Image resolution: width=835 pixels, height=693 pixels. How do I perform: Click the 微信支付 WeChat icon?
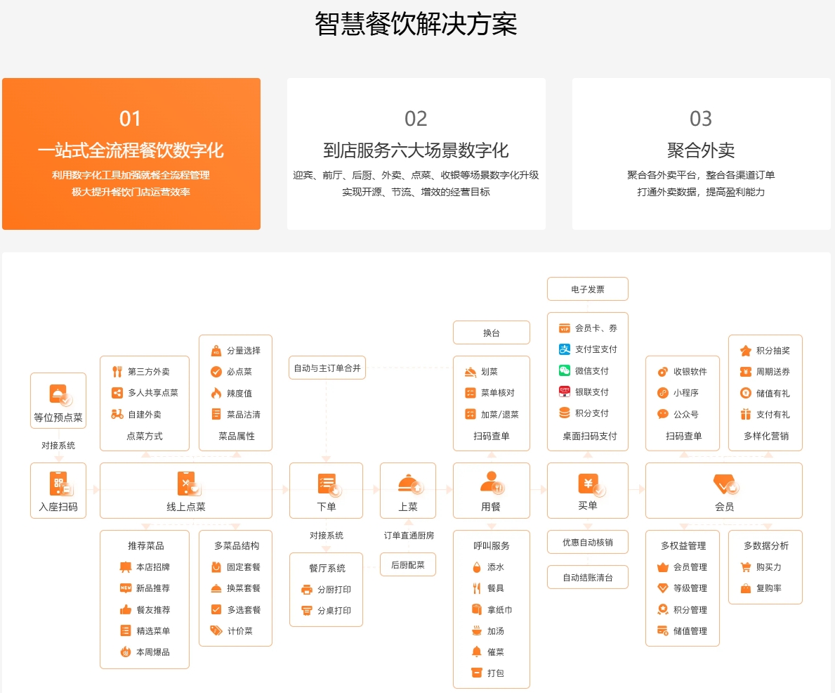point(565,370)
